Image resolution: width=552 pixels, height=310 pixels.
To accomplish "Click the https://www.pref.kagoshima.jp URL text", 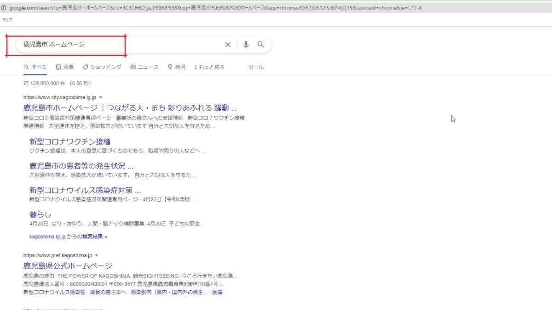I will tap(58, 255).
